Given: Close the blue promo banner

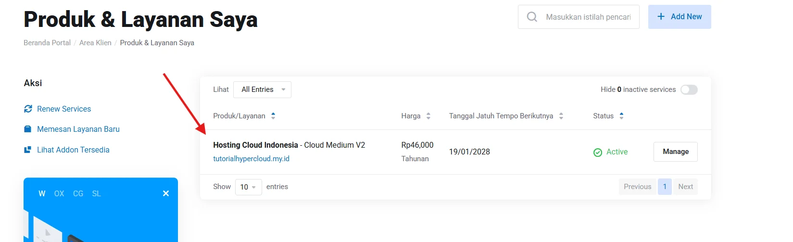Looking at the screenshot, I should [166, 193].
